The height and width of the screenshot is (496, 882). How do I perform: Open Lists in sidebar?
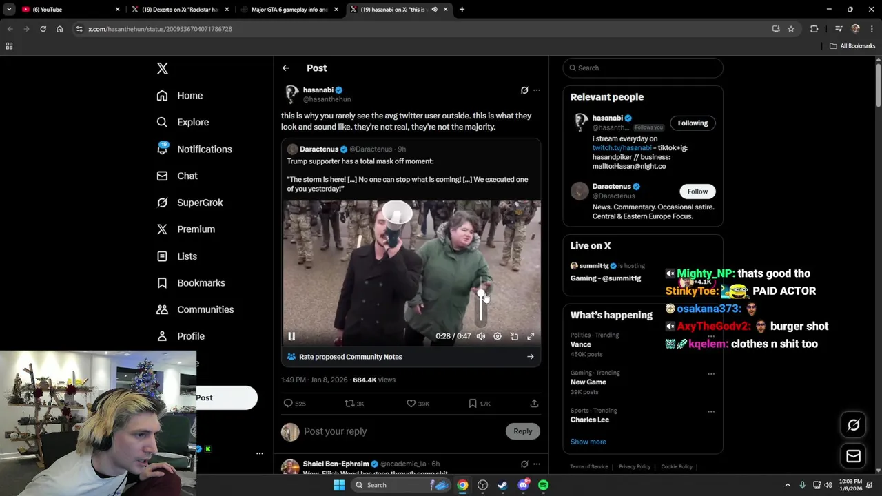pos(177,256)
